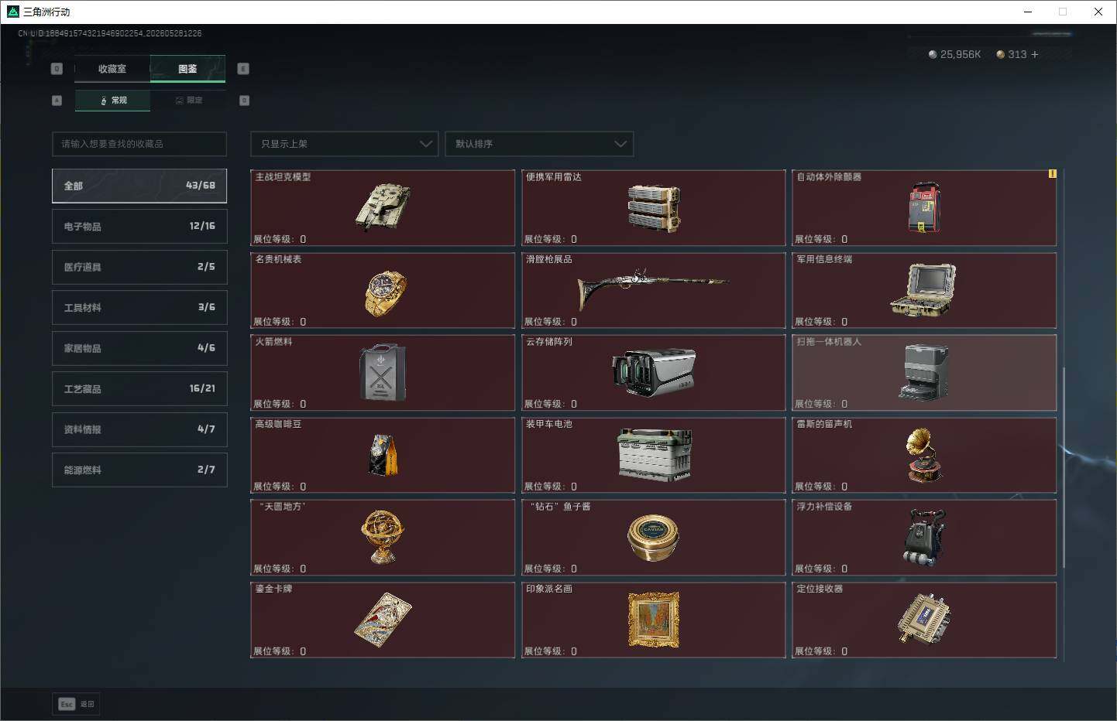
Task: Filter by 家居物品 category
Action: (x=139, y=348)
